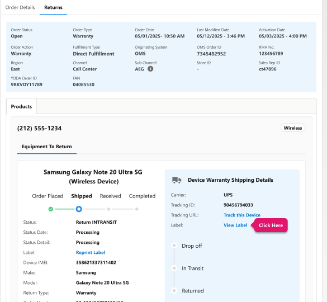Click the Region value East
The width and height of the screenshot is (327, 302).
pyautogui.click(x=15, y=69)
